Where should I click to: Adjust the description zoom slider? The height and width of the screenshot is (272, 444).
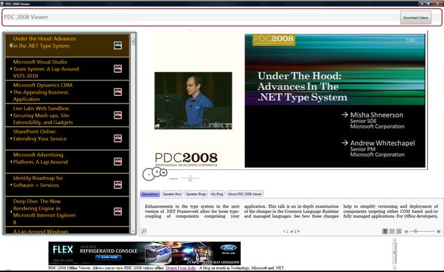click(x=422, y=232)
